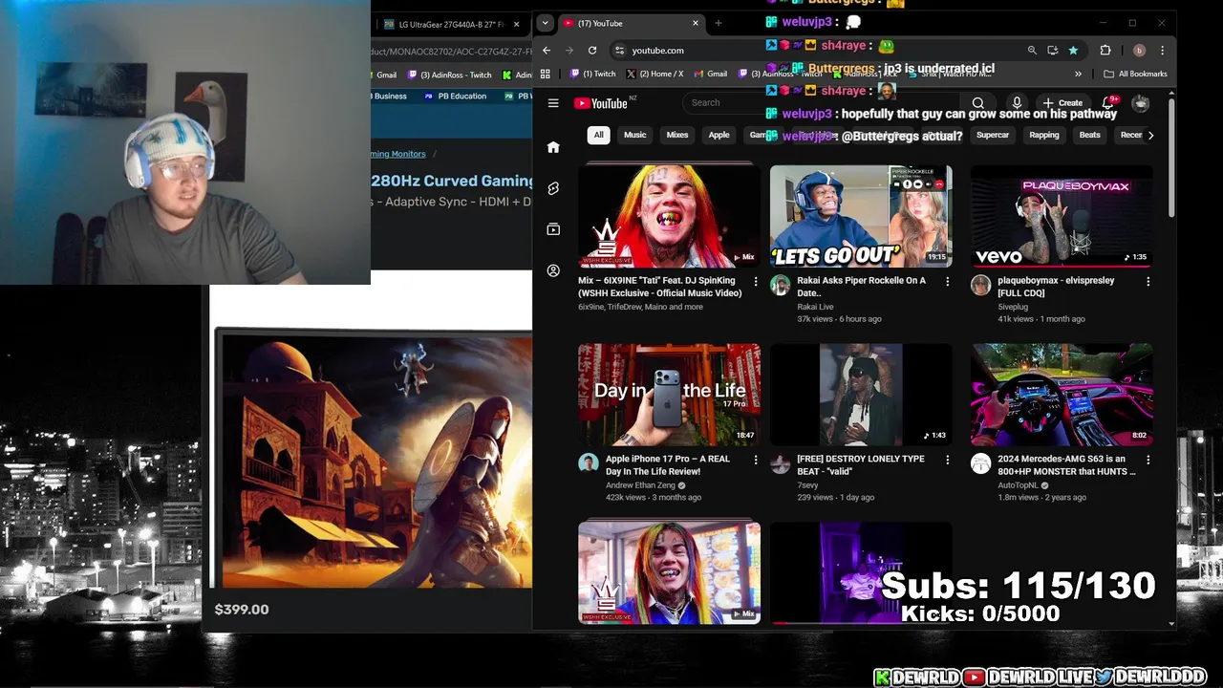Click the YouTube logo
The width and height of the screenshot is (1223, 688).
click(x=601, y=103)
